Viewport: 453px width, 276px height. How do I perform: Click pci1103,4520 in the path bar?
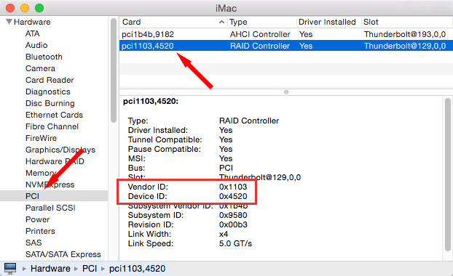[137, 269]
